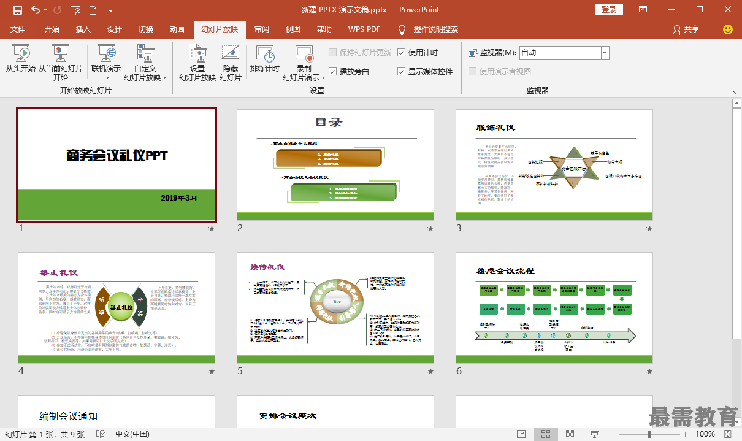The image size is (742, 441).
Task: Select slide 1 thumbnail 商务会议礼仪PPT
Action: 117,165
